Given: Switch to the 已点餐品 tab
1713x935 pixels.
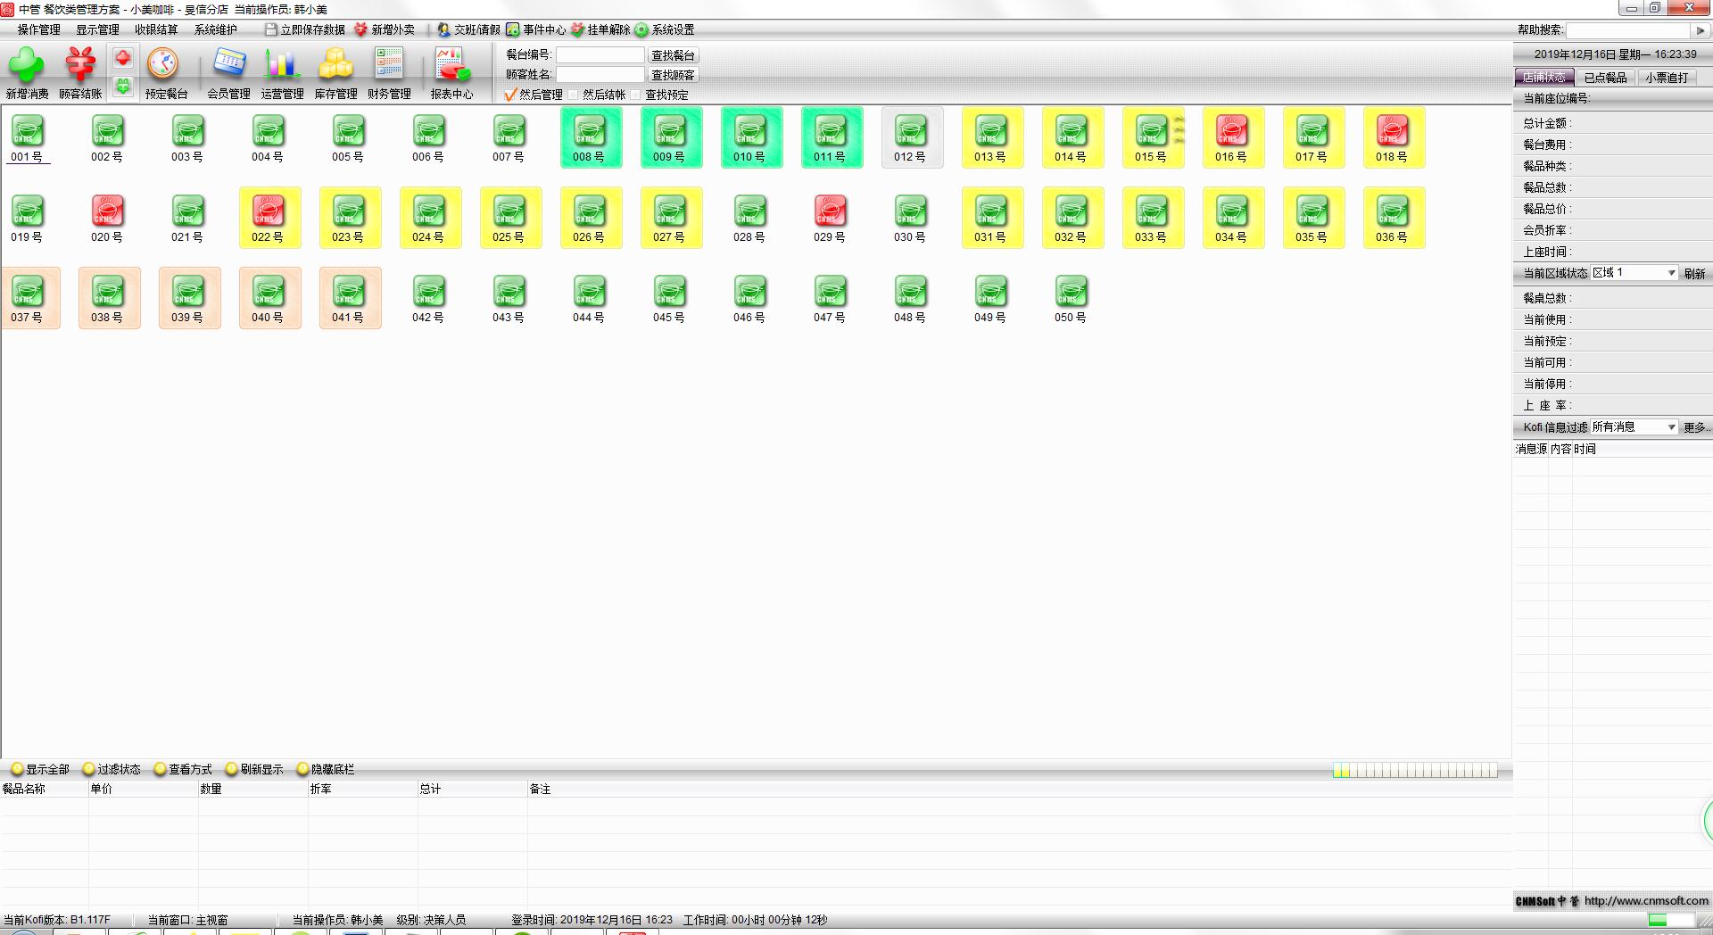Looking at the screenshot, I should click(x=1605, y=78).
